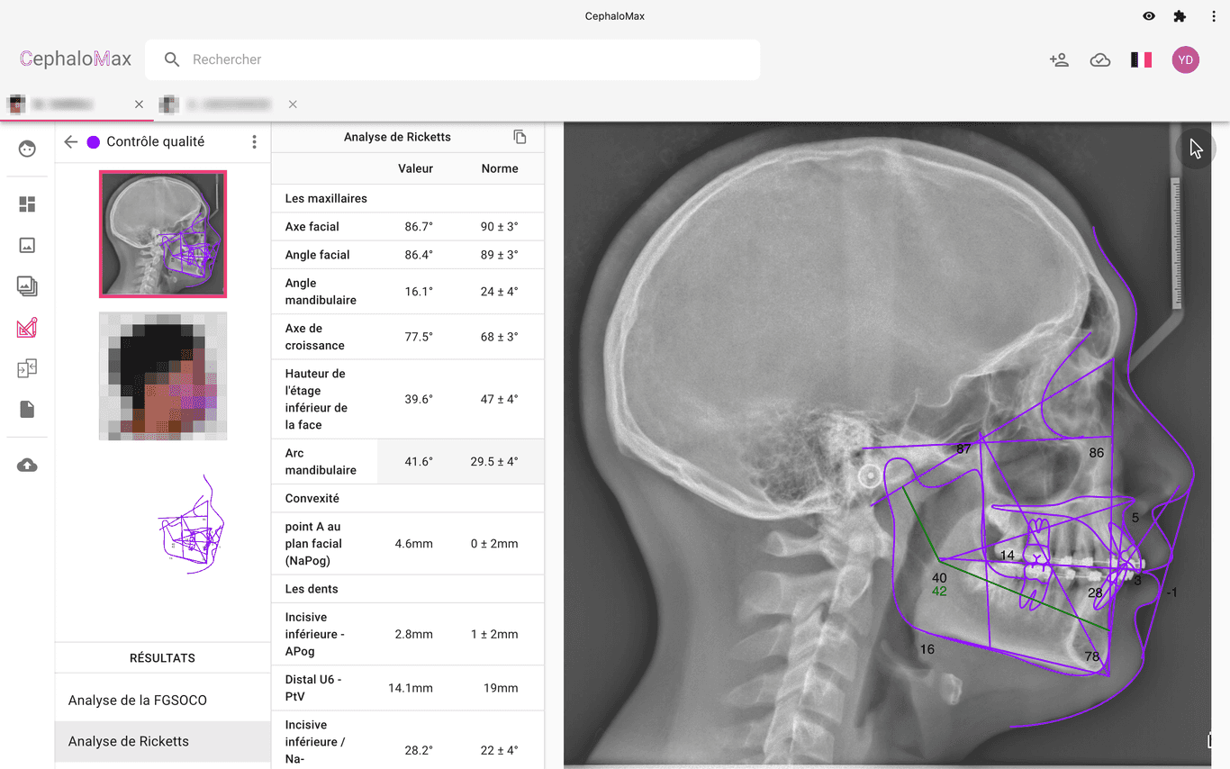Open the cloud sync status icon
The width and height of the screenshot is (1230, 769).
(x=1099, y=60)
